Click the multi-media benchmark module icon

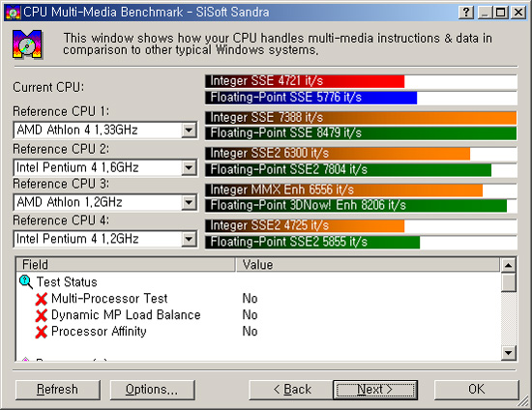click(27, 44)
